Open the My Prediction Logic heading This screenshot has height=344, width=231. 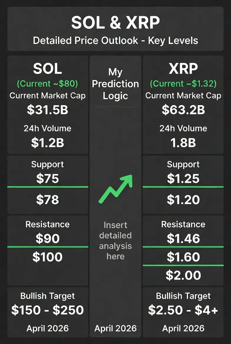(115, 84)
